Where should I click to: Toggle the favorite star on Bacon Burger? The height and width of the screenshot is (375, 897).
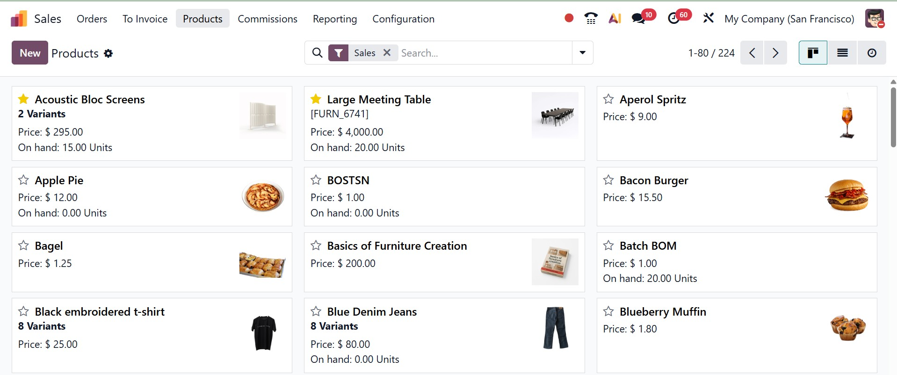[x=608, y=180]
